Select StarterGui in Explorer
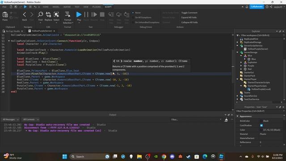This screenshot has height=161, width=286. point(249,72)
